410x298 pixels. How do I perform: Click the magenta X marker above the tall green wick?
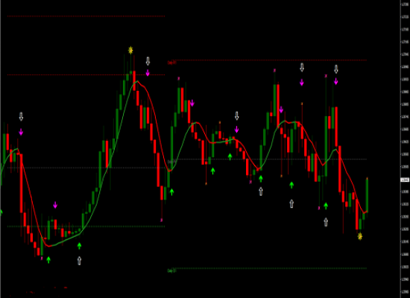coord(326,76)
